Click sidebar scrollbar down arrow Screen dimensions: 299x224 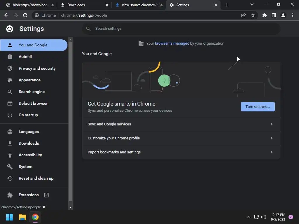70,207
